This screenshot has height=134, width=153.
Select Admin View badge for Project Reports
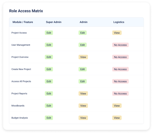83,94
